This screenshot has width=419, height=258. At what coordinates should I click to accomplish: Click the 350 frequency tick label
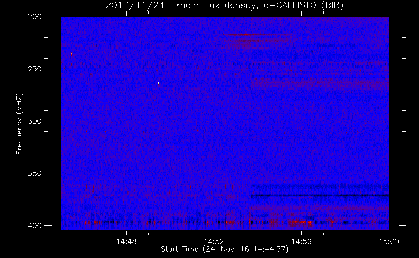[x=34, y=173]
